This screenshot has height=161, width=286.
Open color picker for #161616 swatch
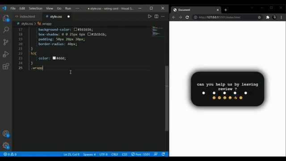76,30
